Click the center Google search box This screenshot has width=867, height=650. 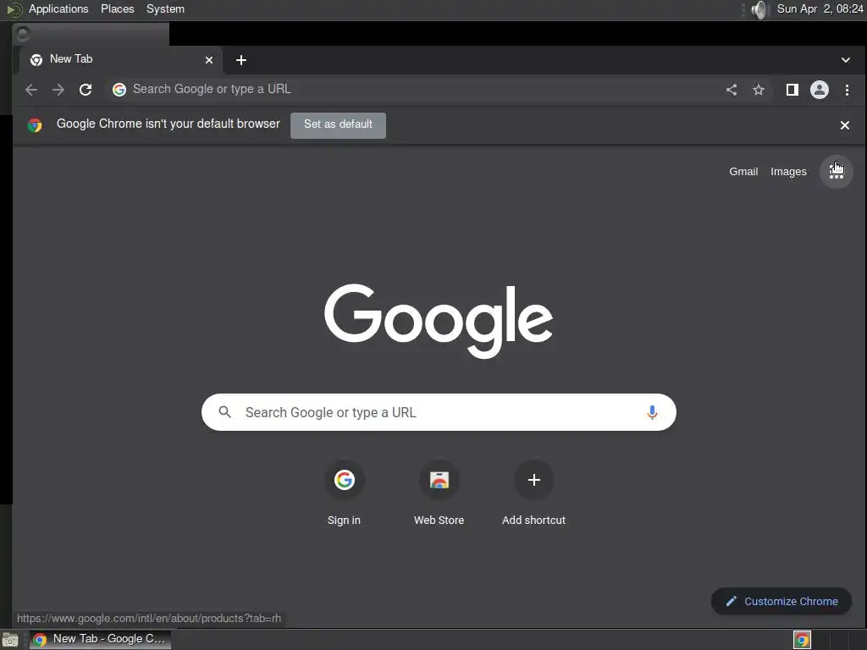pos(439,412)
